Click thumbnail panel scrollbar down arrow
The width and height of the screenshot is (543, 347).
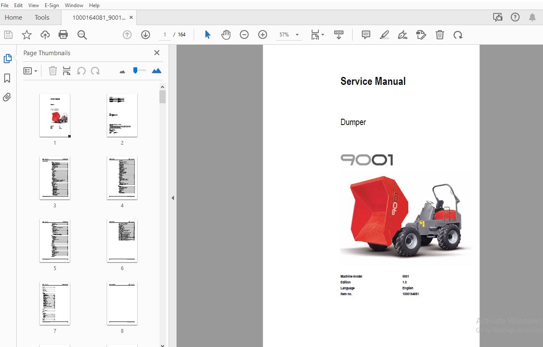163,344
